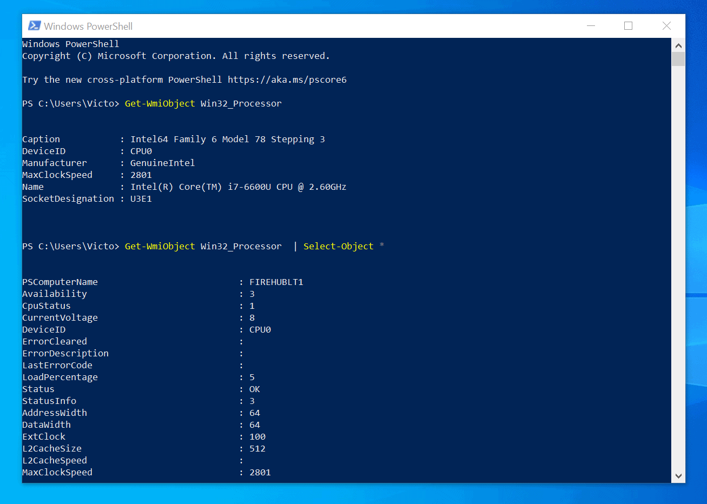Click the L2CacheSize value 512

257,449
